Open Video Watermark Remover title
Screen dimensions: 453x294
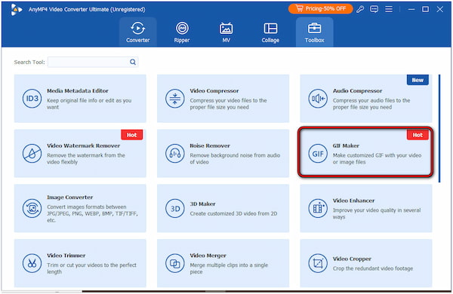(84, 145)
